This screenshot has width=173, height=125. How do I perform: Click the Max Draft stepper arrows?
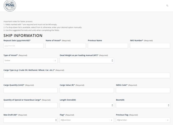point(56,120)
